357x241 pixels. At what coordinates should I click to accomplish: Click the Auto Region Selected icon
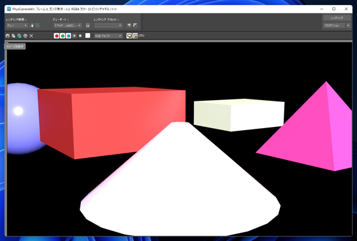38,26
